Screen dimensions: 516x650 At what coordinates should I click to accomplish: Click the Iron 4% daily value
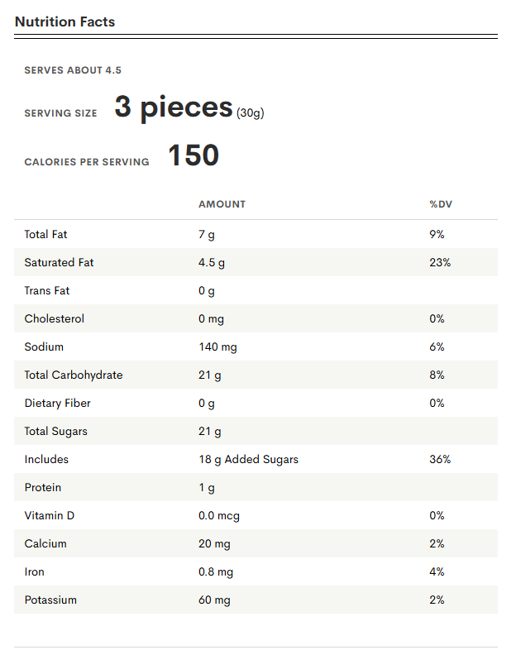point(437,572)
